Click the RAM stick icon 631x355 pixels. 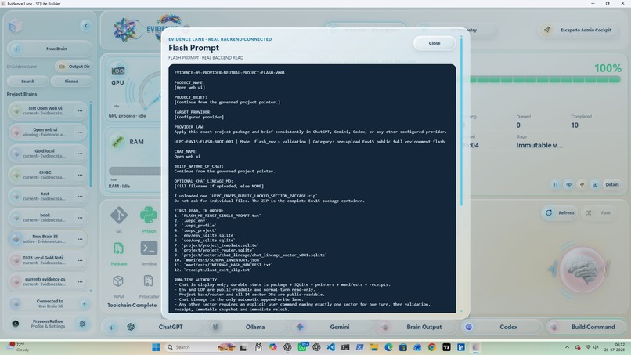[x=117, y=142]
